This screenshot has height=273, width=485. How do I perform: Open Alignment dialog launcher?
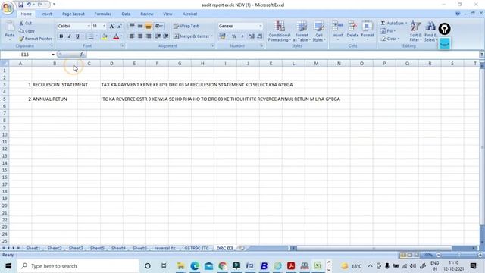(x=212, y=45)
